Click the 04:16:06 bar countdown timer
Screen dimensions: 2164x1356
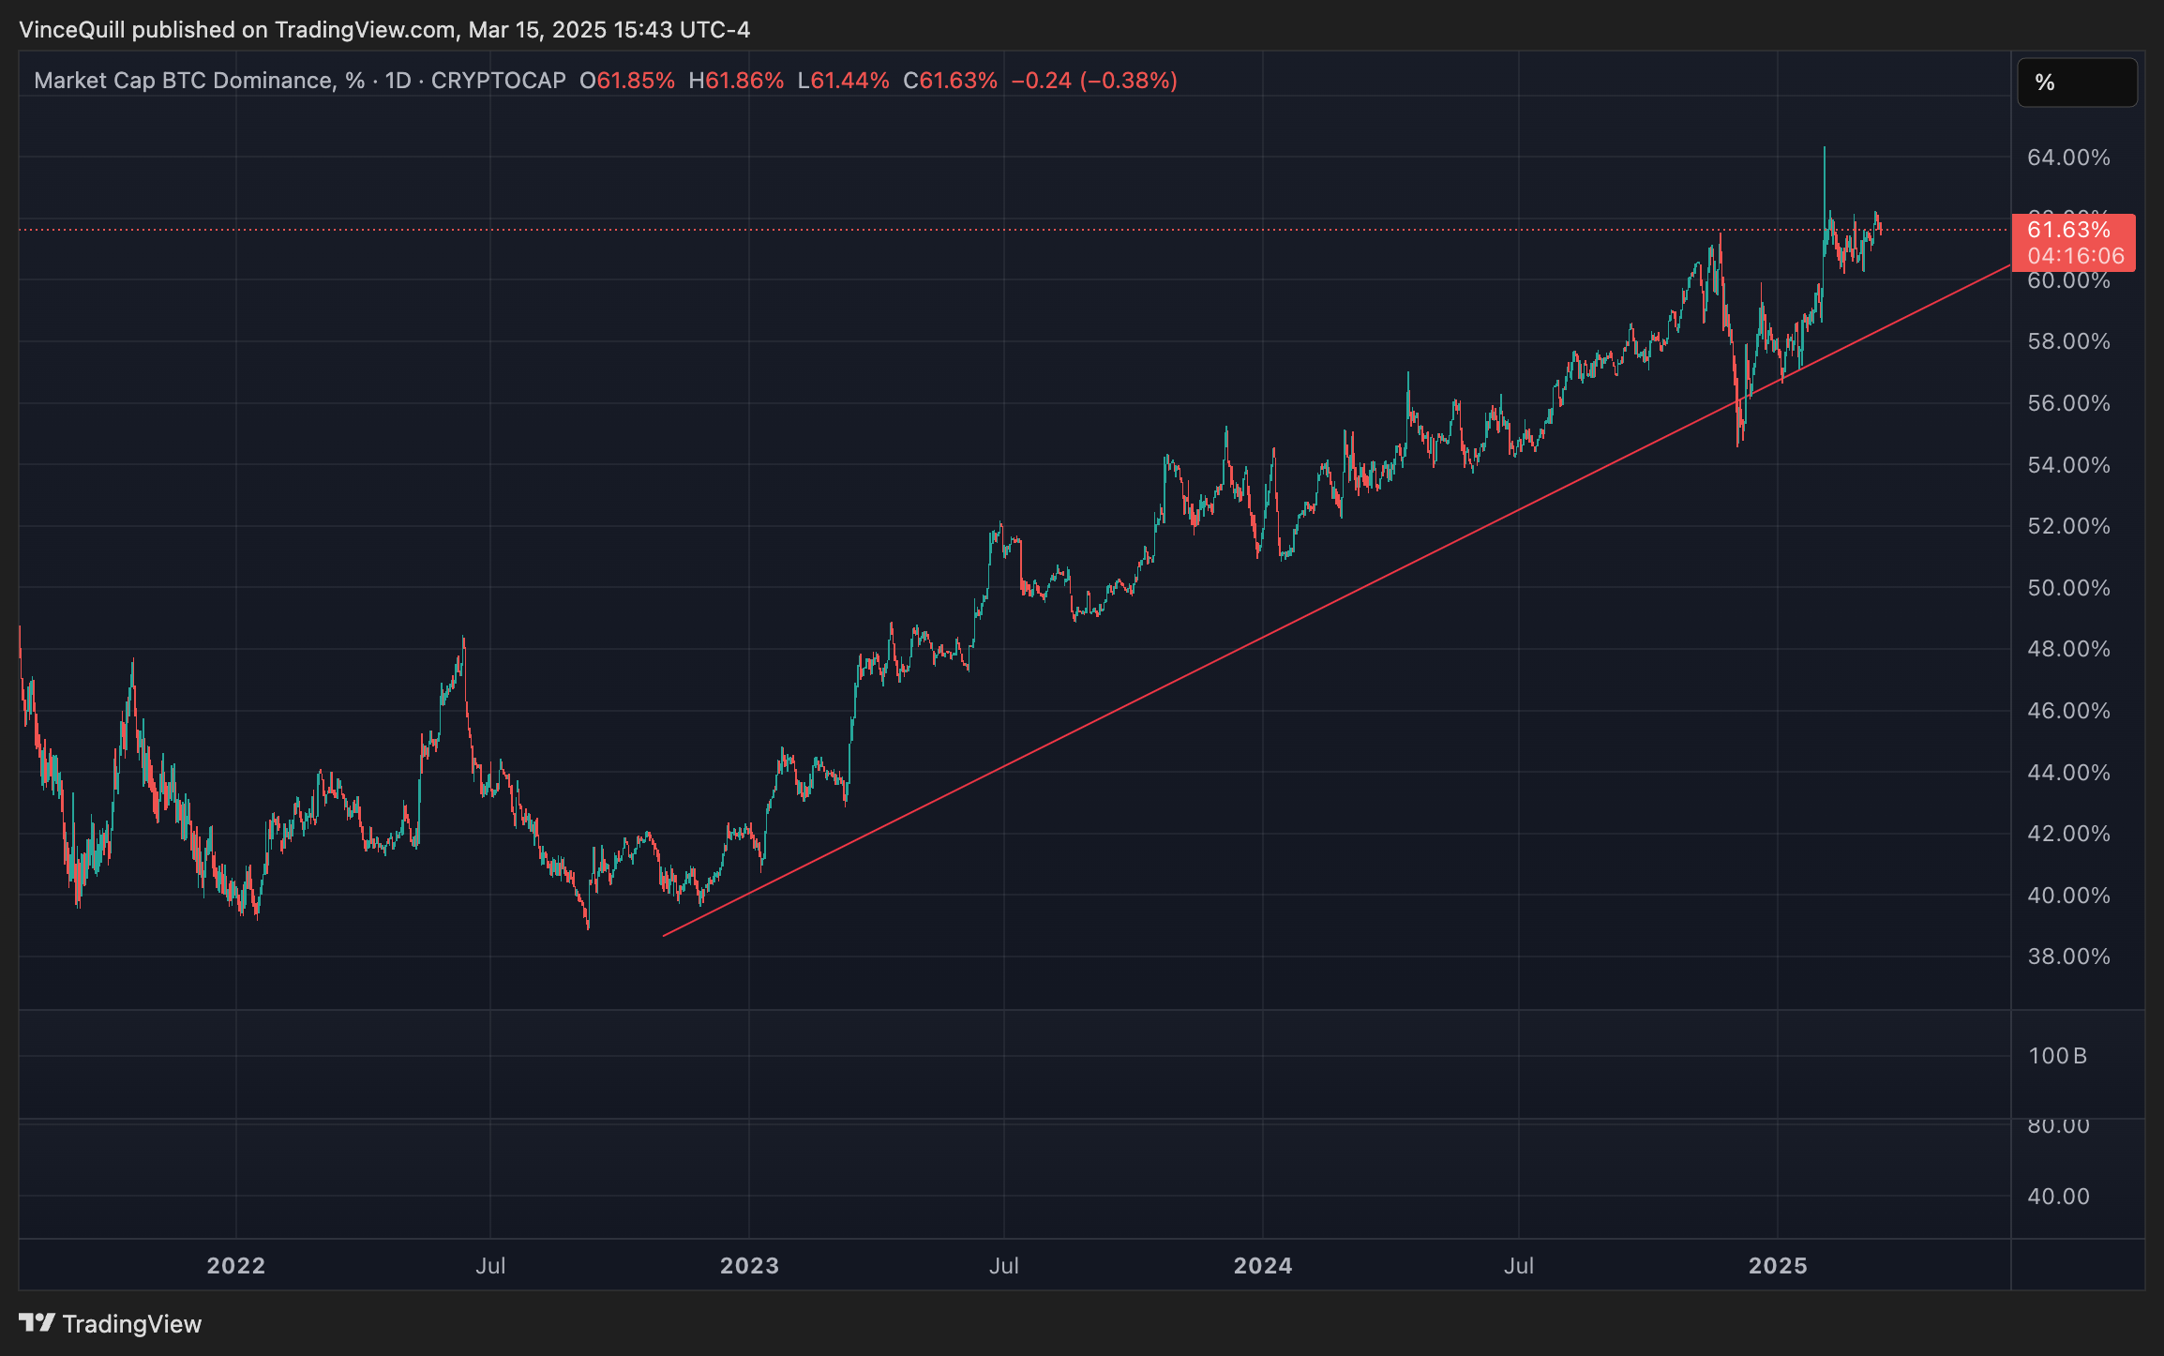[2075, 256]
